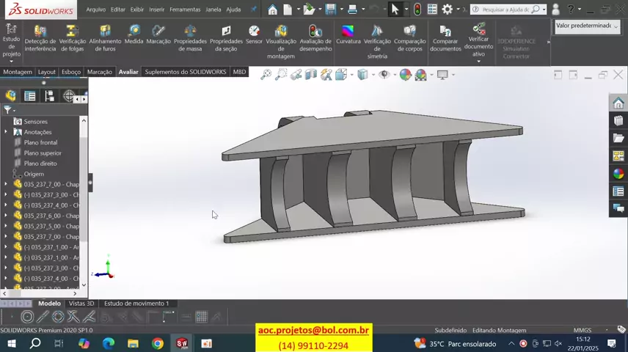Switch to the Esboço tab
The width and height of the screenshot is (628, 352).
[x=71, y=72]
